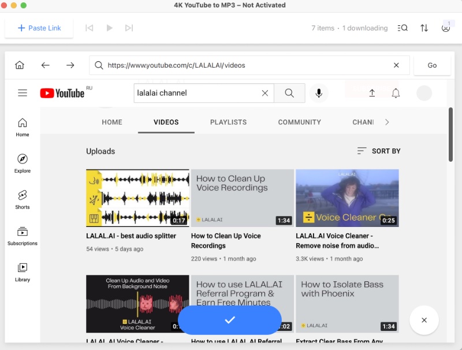Open the How to Isolate Bass with Phoenix thumbnail
The image size is (462, 350).
pyautogui.click(x=348, y=304)
